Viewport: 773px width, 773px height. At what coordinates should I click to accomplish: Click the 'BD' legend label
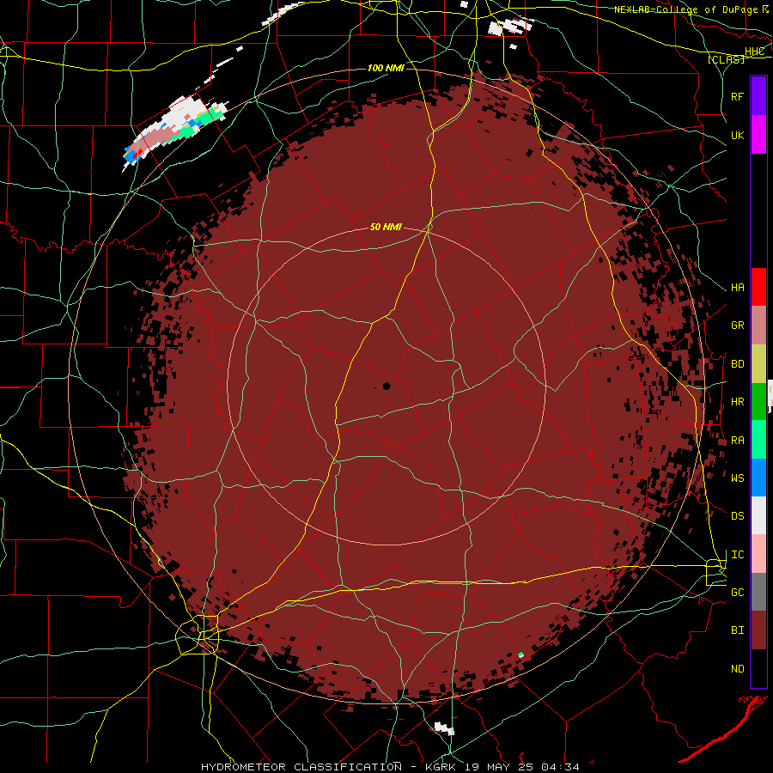[x=737, y=364]
